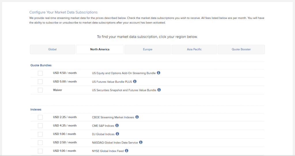Show info for US Securities Snapshot and Futures Value Bundle
The width and height of the screenshot is (295, 156).
point(159,90)
